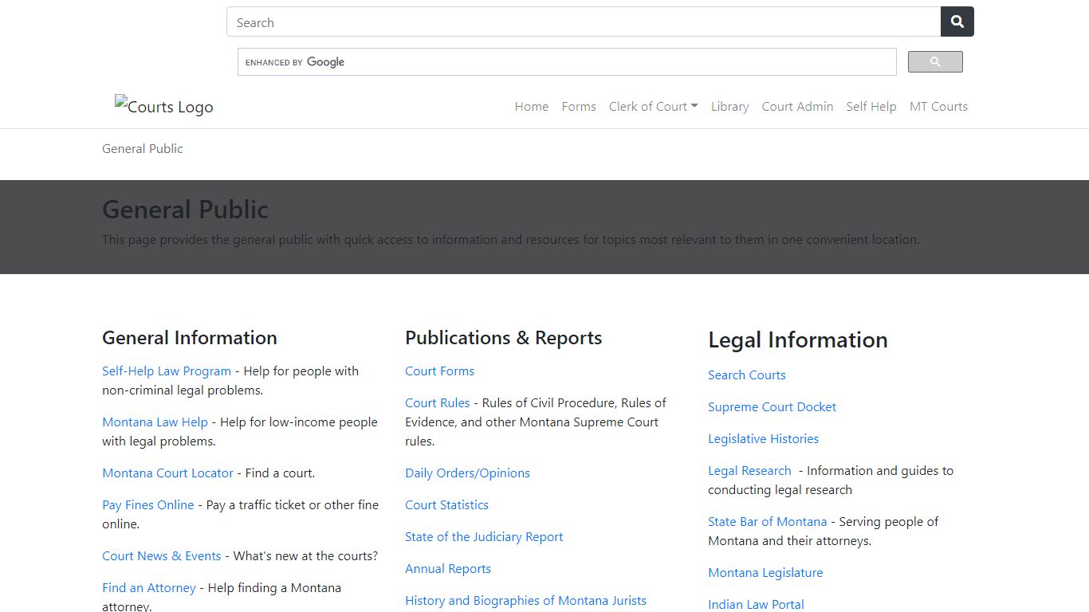The image size is (1089, 612).
Task: Expand the Clerk of Court dropdown
Action: pyautogui.click(x=654, y=107)
